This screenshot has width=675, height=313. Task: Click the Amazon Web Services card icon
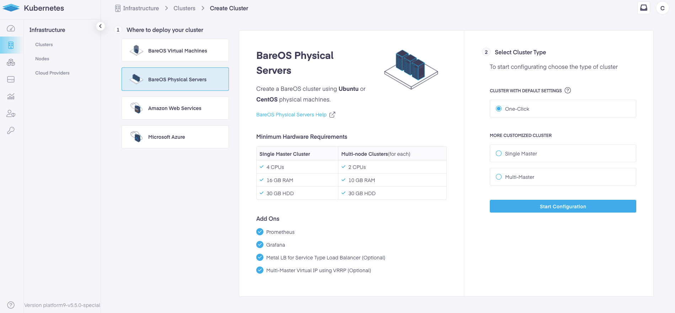[136, 108]
